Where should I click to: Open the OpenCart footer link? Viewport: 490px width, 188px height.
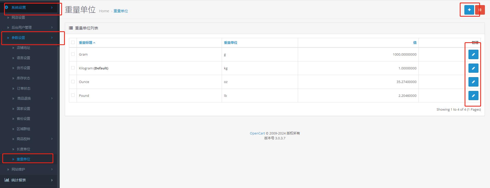point(257,133)
